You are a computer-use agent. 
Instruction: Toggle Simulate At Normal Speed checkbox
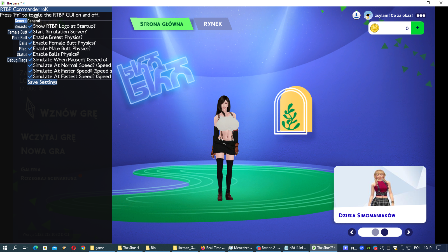point(30,65)
